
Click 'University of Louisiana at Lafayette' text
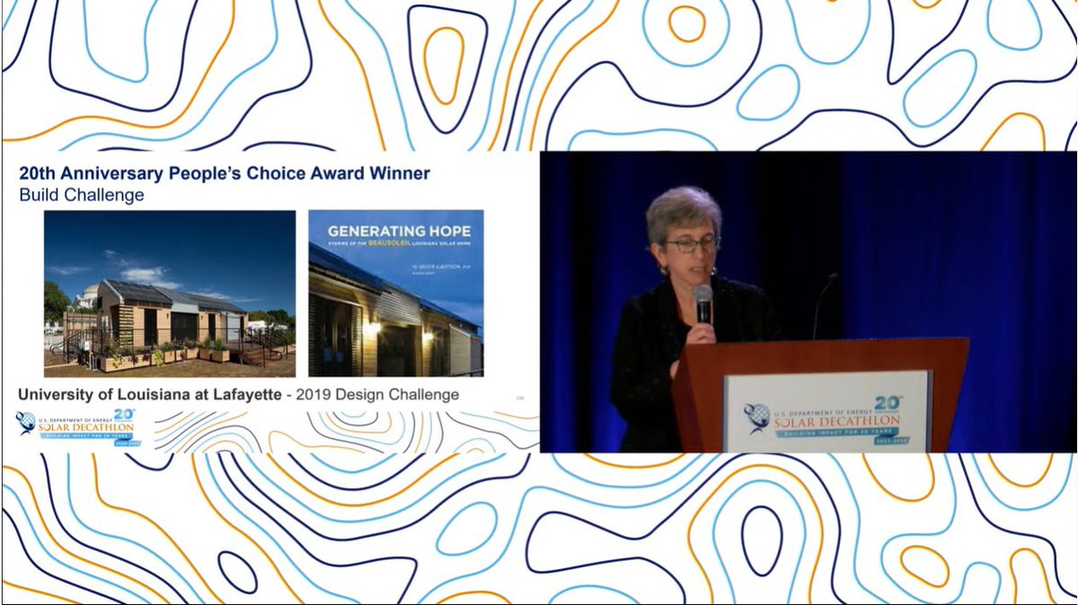tap(150, 394)
